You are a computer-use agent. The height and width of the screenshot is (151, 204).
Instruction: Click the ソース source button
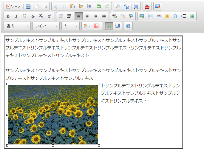tap(13, 7)
